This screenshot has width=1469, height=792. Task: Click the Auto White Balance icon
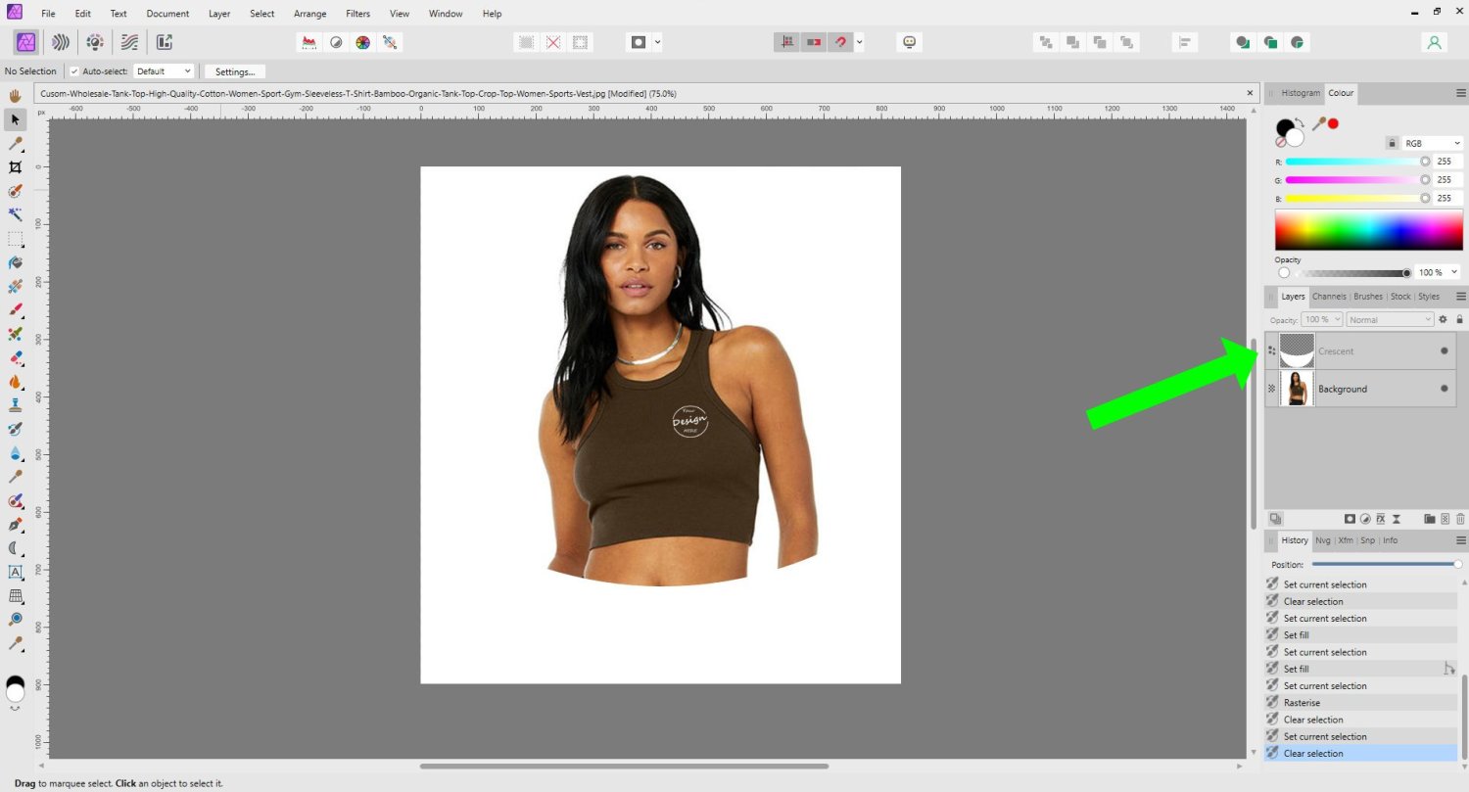(390, 42)
